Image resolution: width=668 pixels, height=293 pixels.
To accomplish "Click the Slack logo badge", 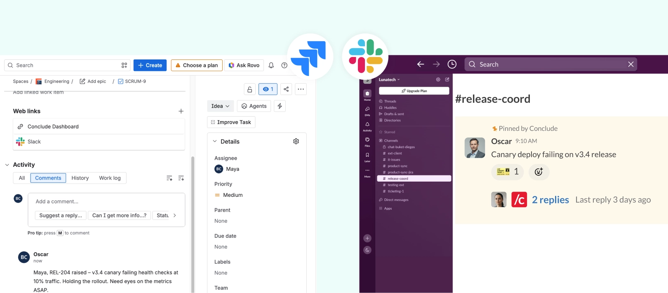I will tap(365, 57).
